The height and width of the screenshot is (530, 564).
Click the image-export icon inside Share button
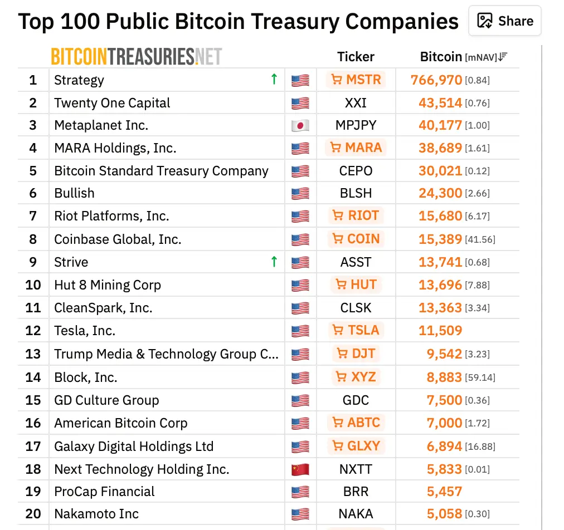484,21
